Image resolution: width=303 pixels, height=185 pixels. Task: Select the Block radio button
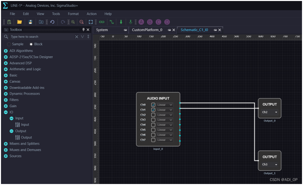[31, 44]
